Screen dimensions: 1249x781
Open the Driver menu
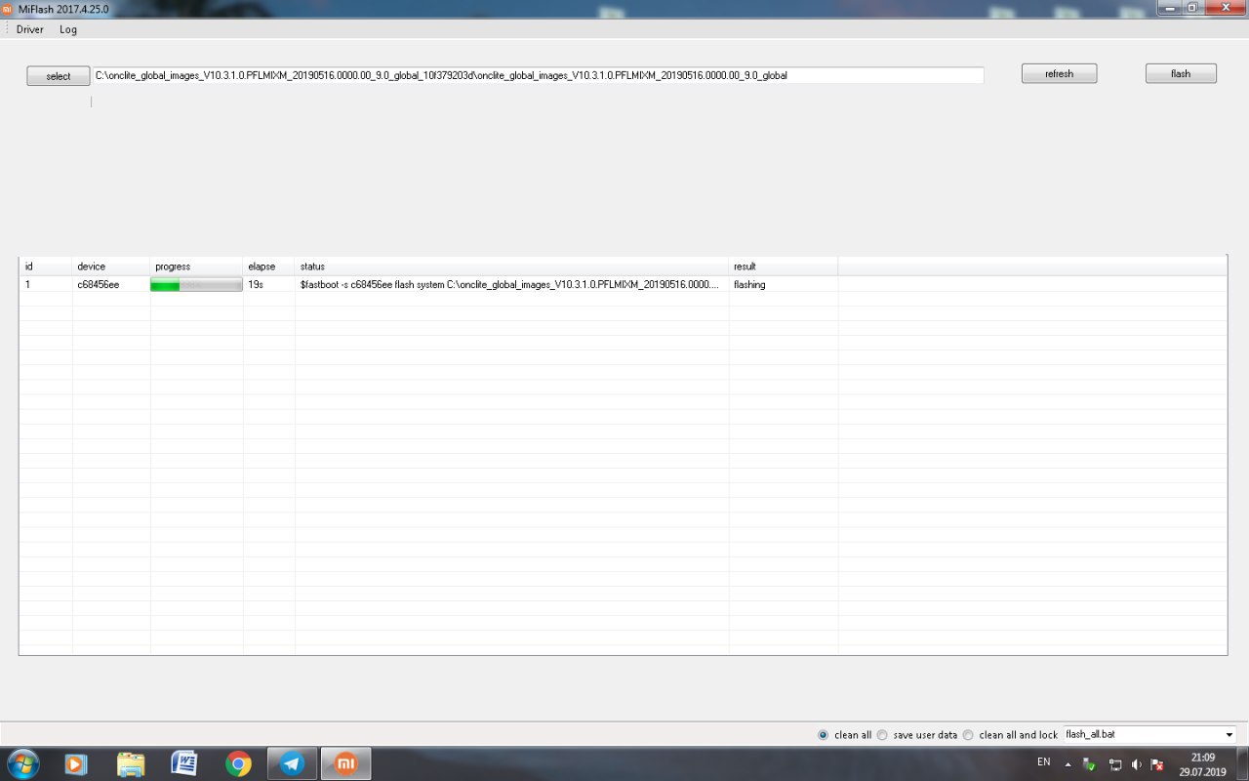[30, 29]
